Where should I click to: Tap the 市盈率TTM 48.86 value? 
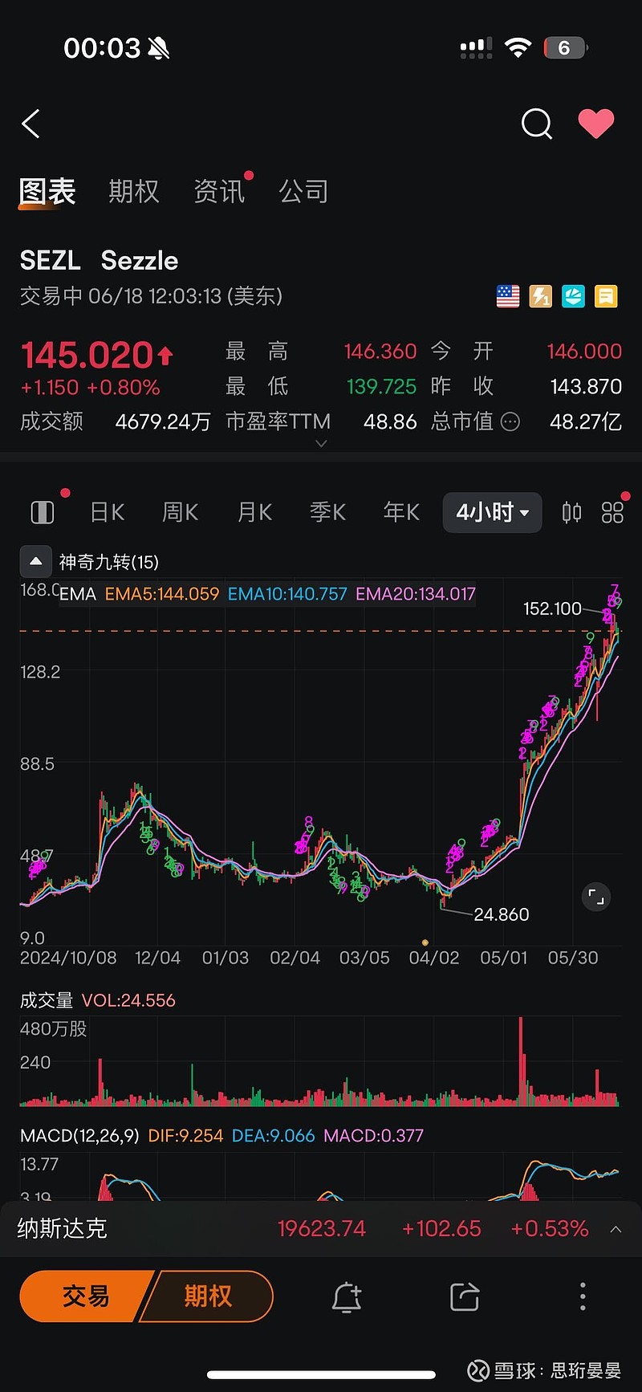tap(390, 422)
